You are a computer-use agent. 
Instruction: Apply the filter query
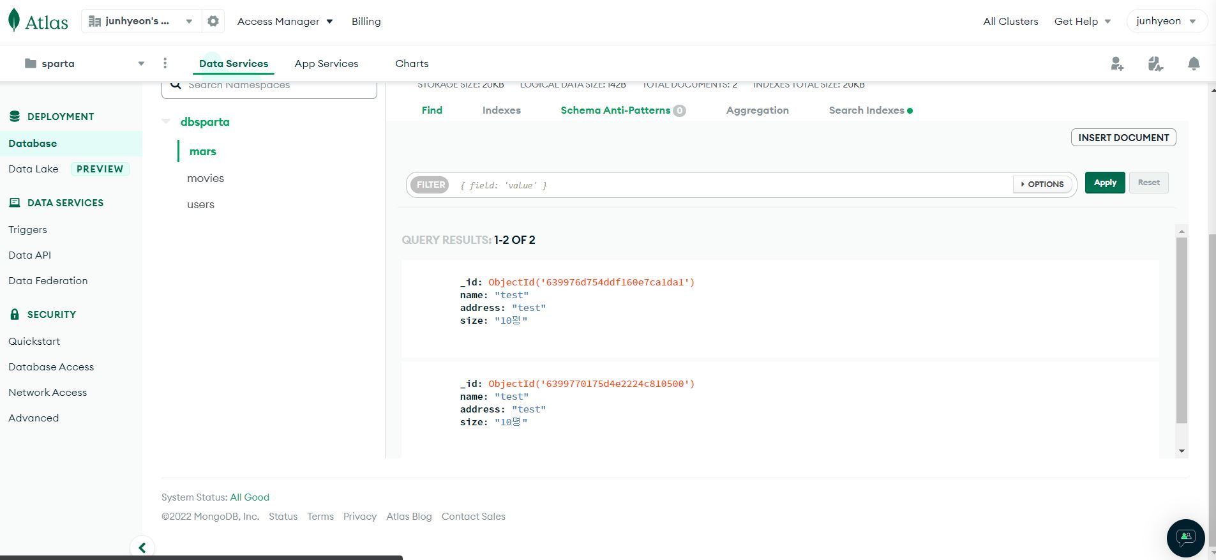1105,183
